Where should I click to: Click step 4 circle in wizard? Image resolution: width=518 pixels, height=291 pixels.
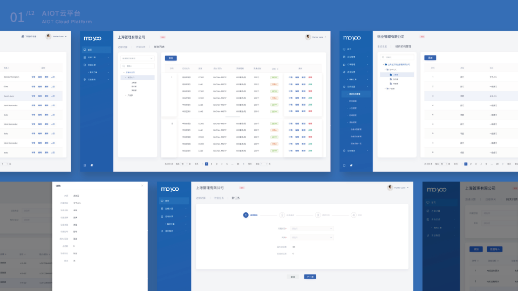353,215
